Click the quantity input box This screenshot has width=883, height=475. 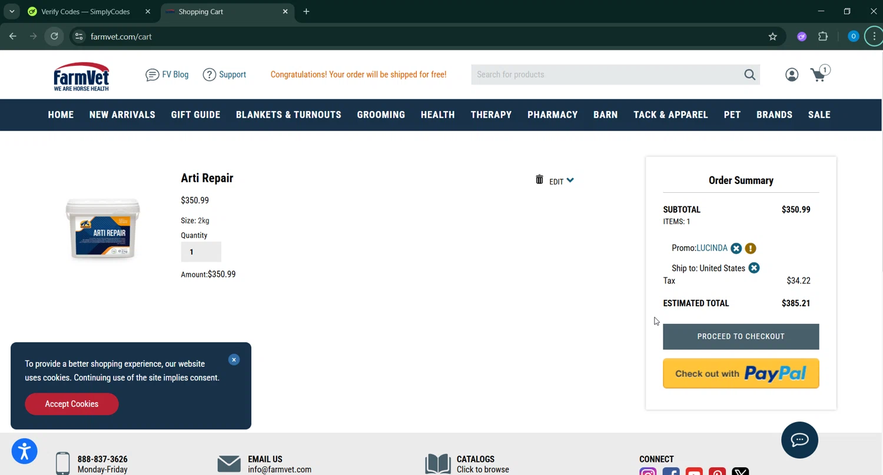(201, 252)
